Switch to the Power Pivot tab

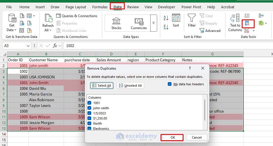coord(191,7)
